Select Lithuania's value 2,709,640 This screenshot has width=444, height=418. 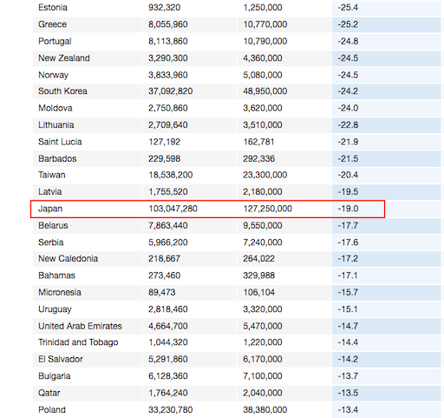point(168,125)
